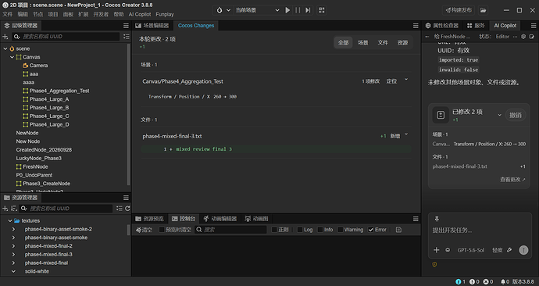The width and height of the screenshot is (539, 286).
Task: Uncheck the Error filter checkbox
Action: click(370, 230)
